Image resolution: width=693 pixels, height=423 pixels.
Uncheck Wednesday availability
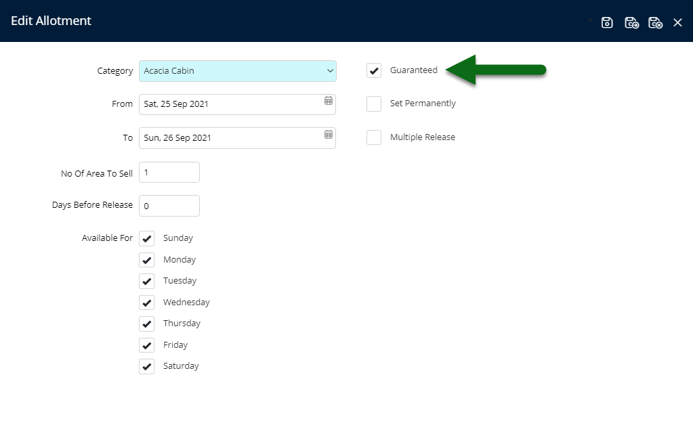147,303
